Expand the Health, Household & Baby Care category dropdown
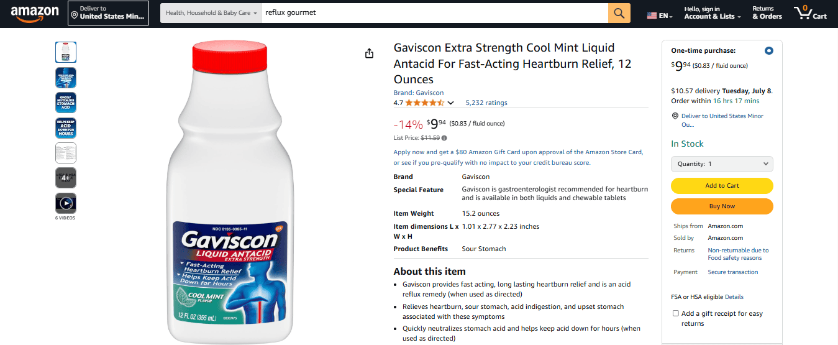The width and height of the screenshot is (838, 345). pyautogui.click(x=211, y=13)
